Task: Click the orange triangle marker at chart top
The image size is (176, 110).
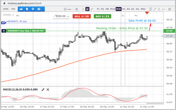Action: 147,13
